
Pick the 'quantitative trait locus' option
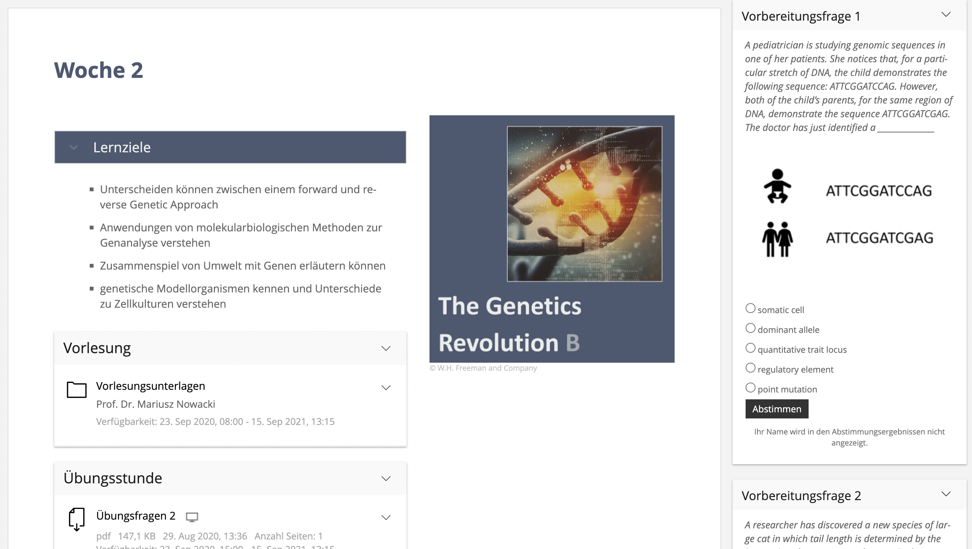click(751, 348)
